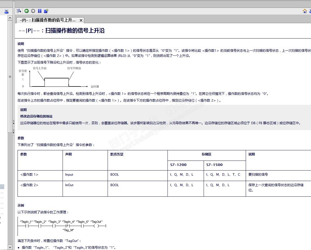Image resolution: width=311 pixels, height=250 pixels.
Task: Click the page title 扫描操作数的信号上升沿
Action: [75, 30]
